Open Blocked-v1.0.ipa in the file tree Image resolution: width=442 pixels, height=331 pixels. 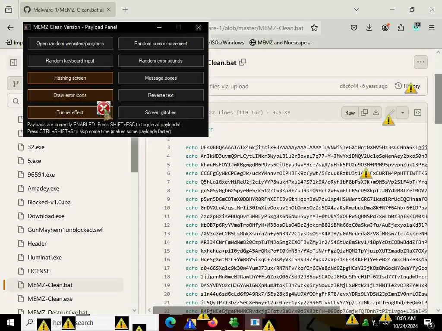[49, 202]
